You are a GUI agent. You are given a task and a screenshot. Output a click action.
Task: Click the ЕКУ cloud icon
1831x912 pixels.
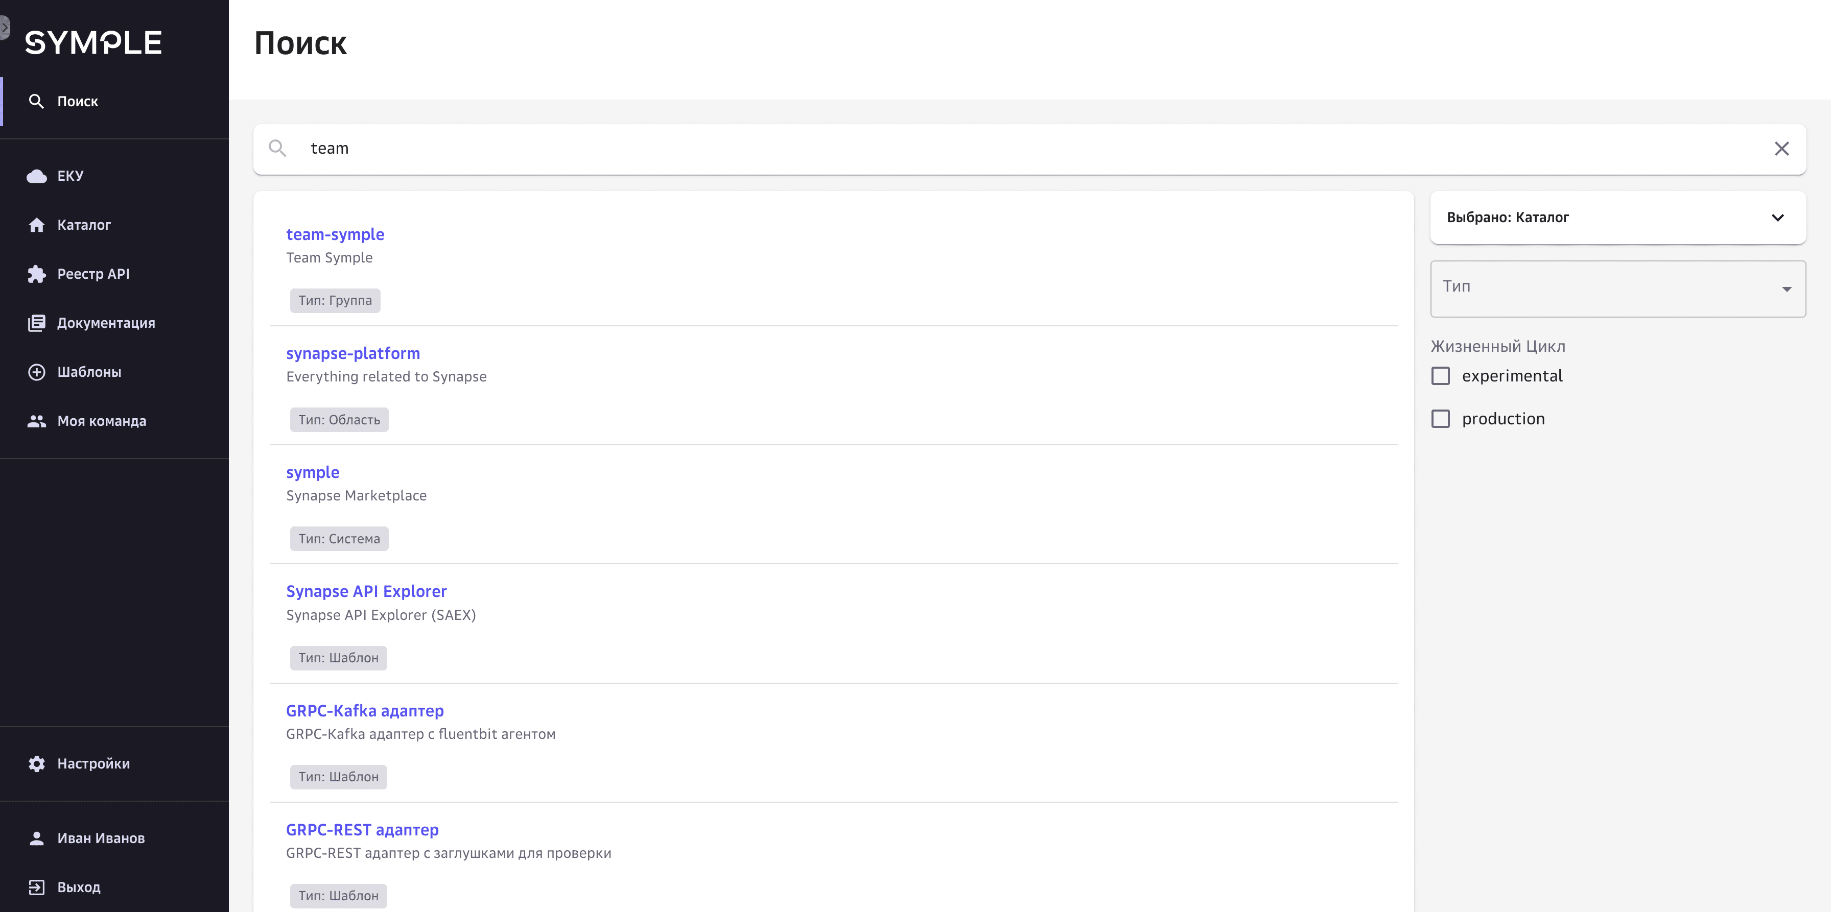point(36,176)
